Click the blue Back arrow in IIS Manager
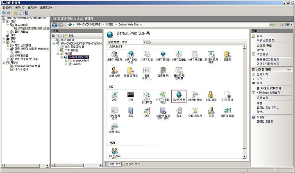Viewport: 295px width, 173px height. (x=54, y=25)
